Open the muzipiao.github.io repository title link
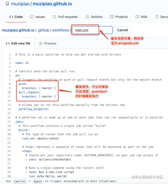The height and width of the screenshot is (184, 168). (x=52, y=4)
